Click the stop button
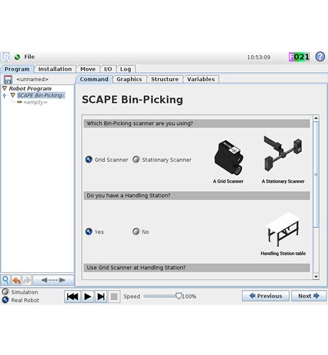This screenshot has height=355, width=328. (x=114, y=297)
